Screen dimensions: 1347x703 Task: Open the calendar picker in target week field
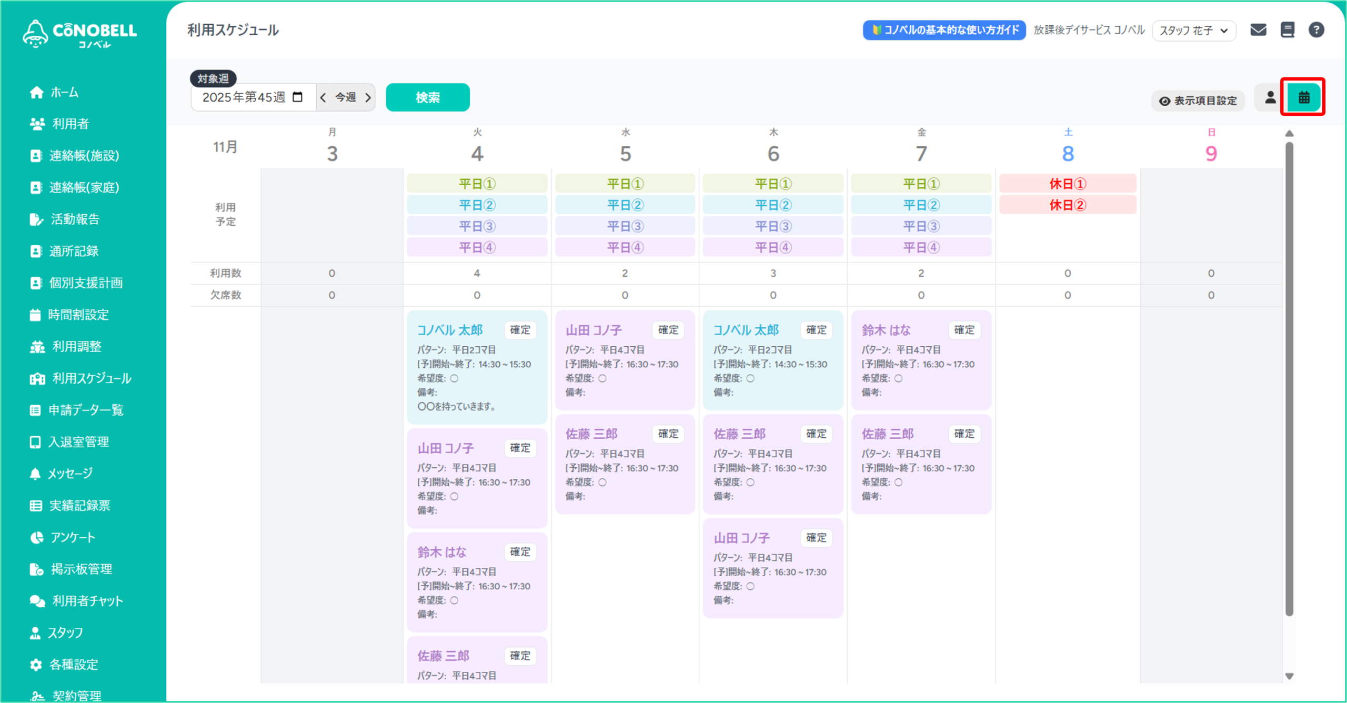(x=298, y=97)
